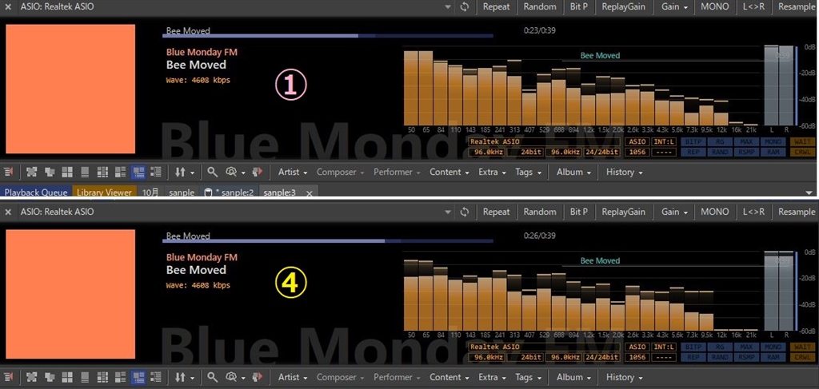Toggle the RAND indicator in the 0:23 player
The width and height of the screenshot is (819, 389).
click(720, 153)
